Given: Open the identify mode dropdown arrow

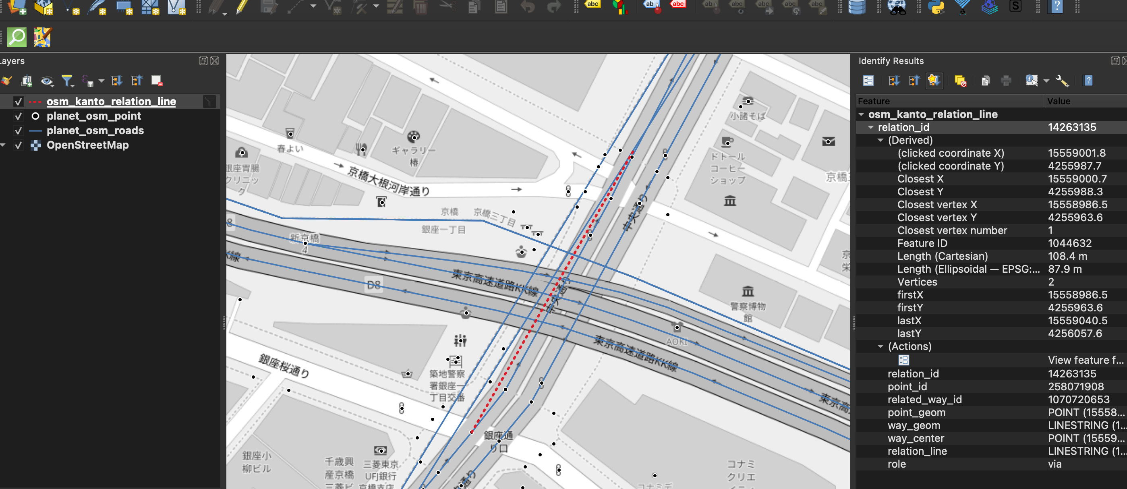Looking at the screenshot, I should click(1046, 81).
